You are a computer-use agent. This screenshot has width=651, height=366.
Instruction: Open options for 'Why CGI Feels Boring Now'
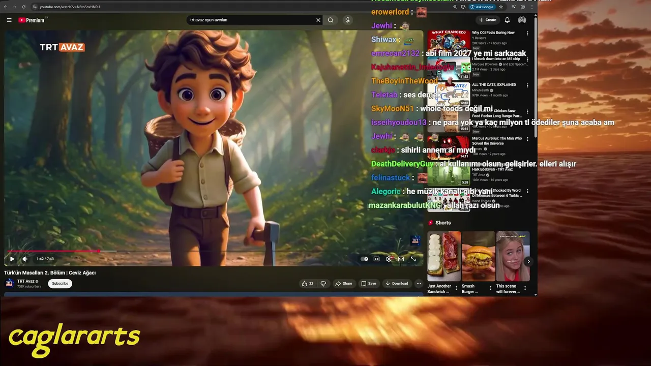coord(527,33)
